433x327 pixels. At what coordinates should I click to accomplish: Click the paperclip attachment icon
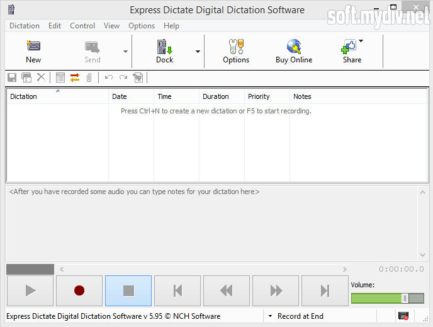pos(89,77)
